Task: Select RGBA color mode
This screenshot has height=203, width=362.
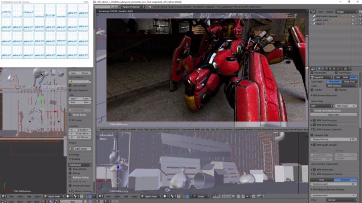Action: (x=353, y=77)
